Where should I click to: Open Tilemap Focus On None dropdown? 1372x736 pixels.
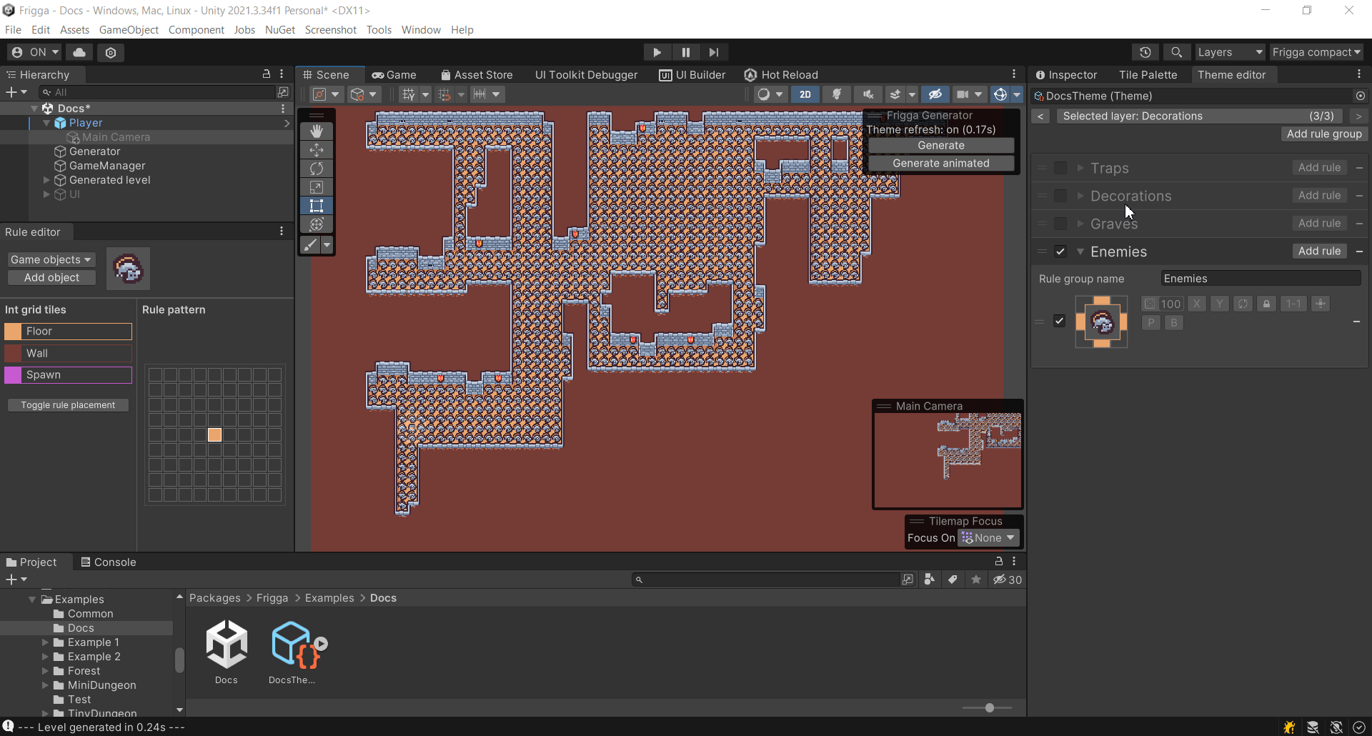click(x=988, y=538)
